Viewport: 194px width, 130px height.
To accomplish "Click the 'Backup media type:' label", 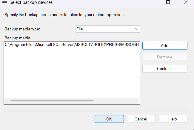I will 22,29.
